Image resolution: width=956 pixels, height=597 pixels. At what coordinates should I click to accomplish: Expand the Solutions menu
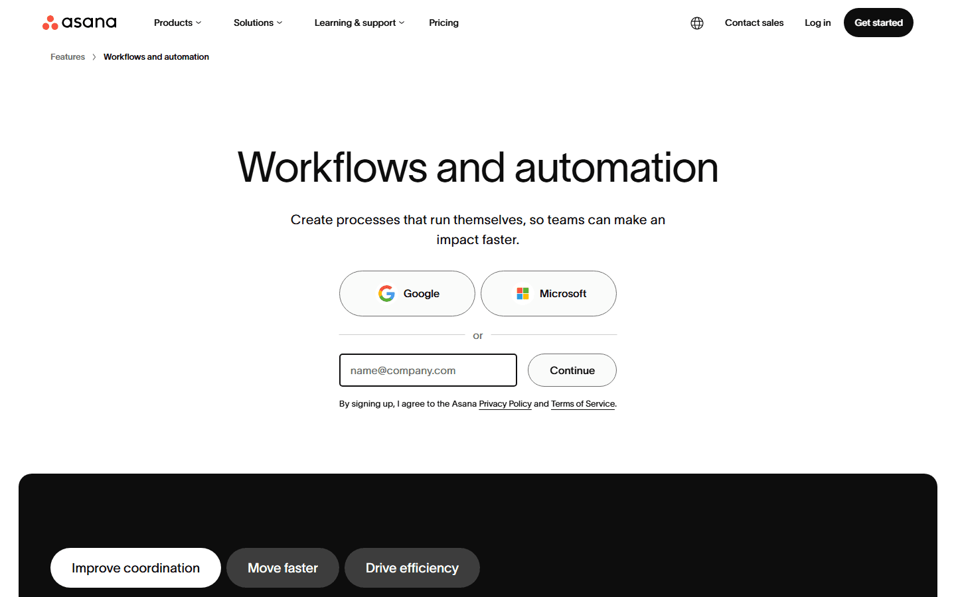pyautogui.click(x=258, y=23)
